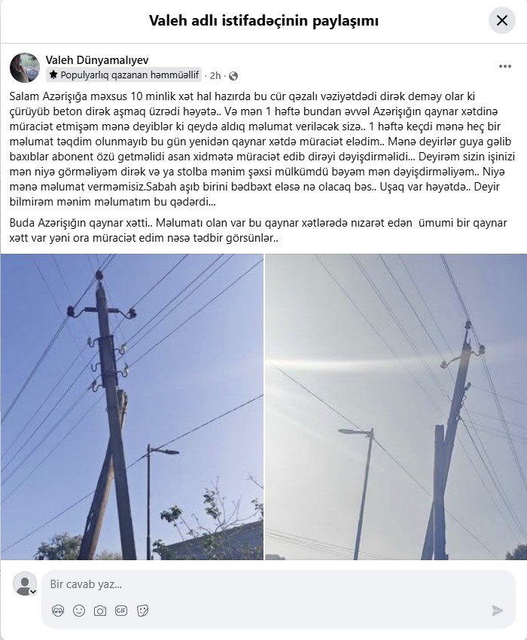
Task: Open the three-dot post options menu
Action: (x=505, y=66)
